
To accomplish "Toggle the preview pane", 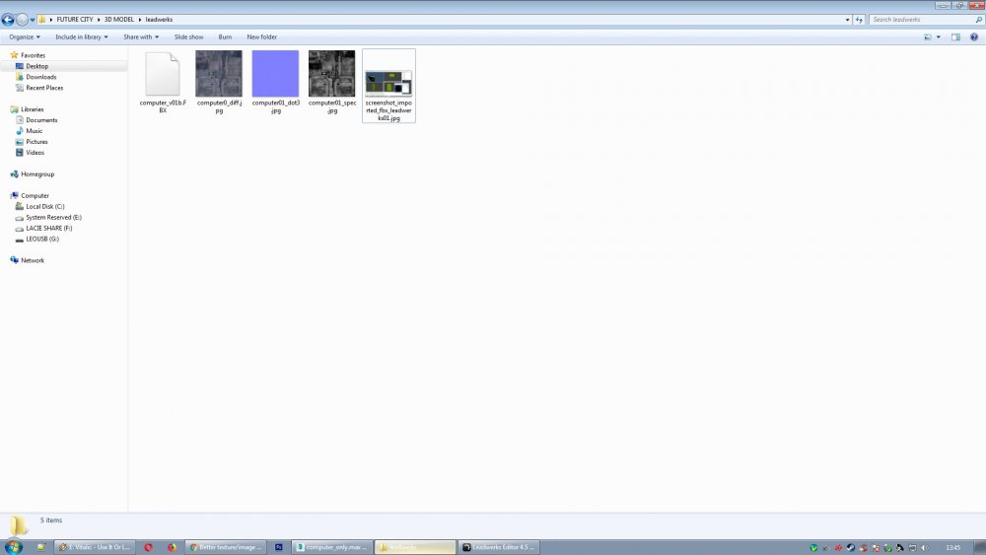I will click(x=955, y=37).
